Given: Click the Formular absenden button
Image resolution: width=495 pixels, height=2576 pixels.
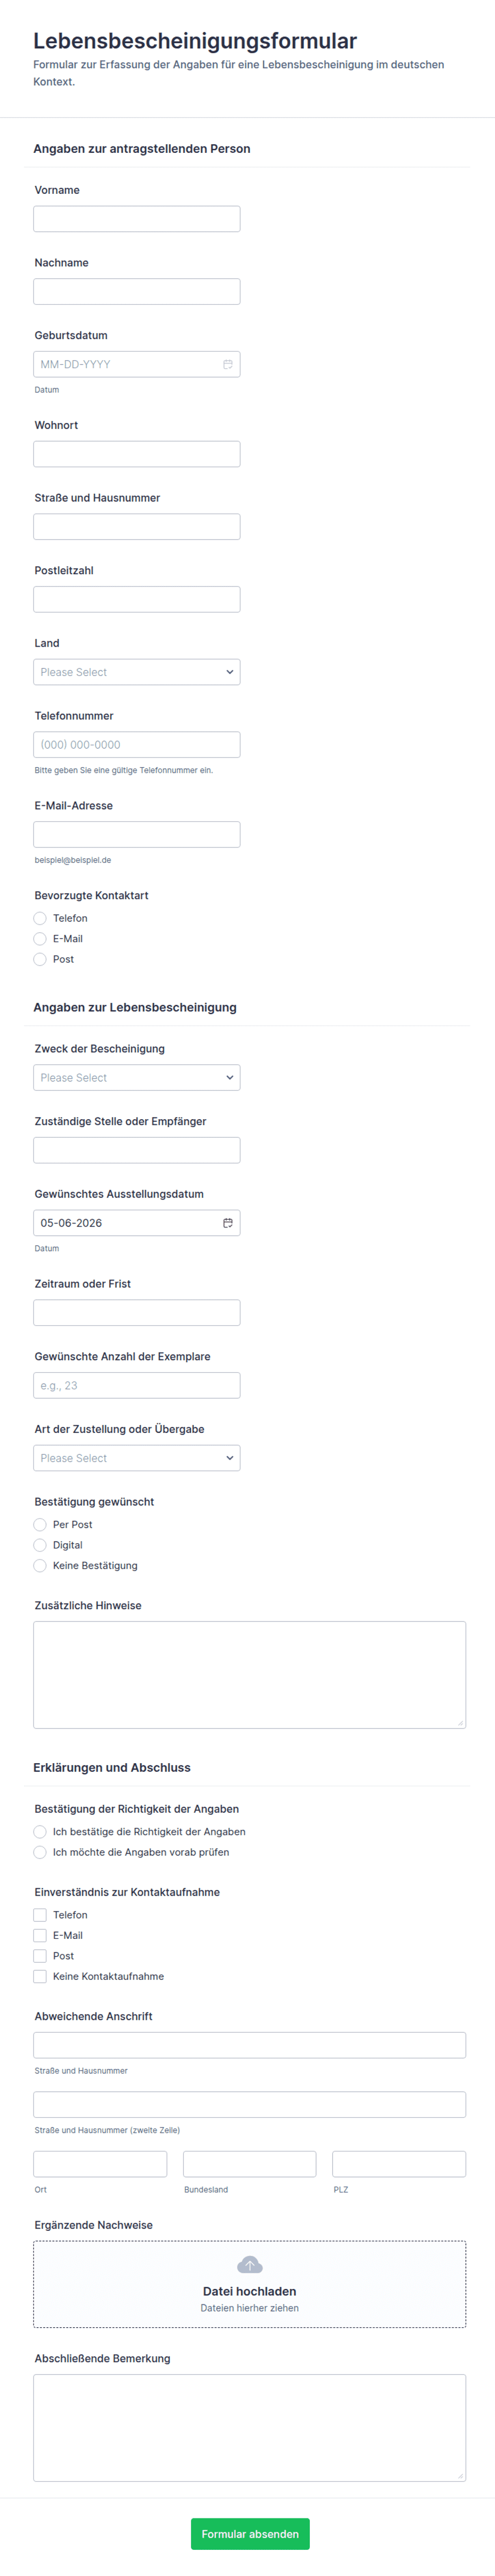Looking at the screenshot, I should click(x=250, y=2534).
